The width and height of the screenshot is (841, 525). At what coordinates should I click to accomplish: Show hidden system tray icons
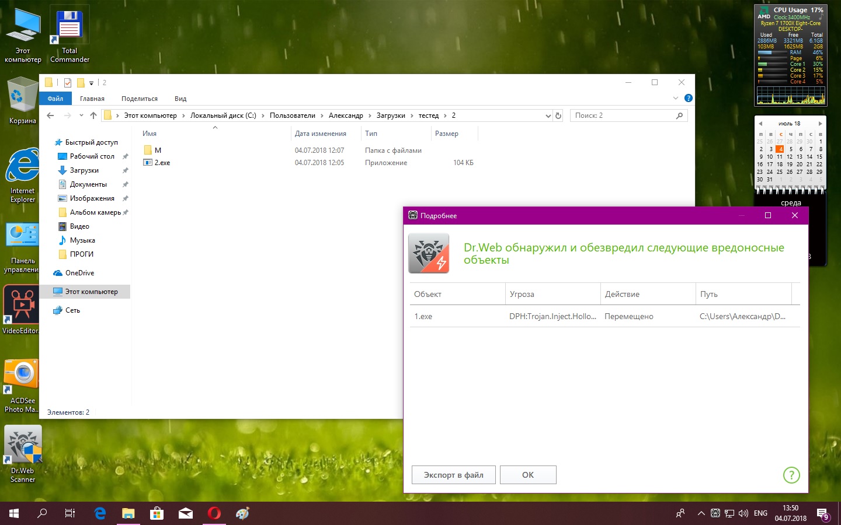[701, 513]
